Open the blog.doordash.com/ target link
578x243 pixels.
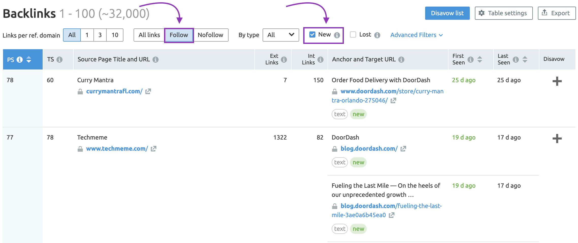369,149
